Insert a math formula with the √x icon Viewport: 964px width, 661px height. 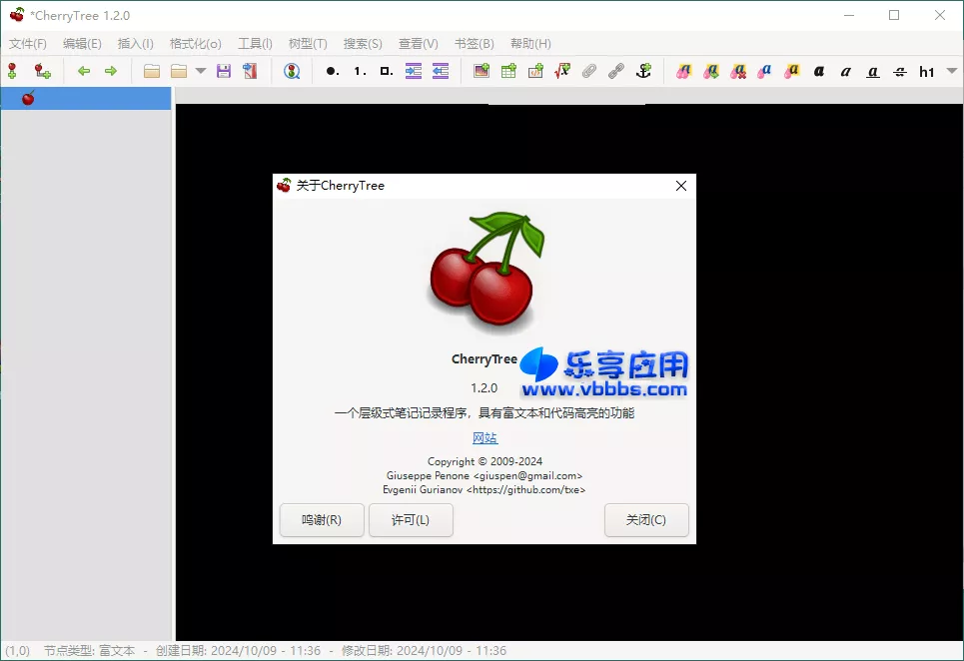pos(561,71)
